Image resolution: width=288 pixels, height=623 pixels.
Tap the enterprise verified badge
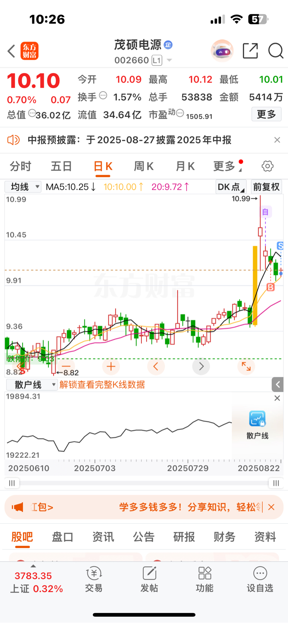point(168,45)
